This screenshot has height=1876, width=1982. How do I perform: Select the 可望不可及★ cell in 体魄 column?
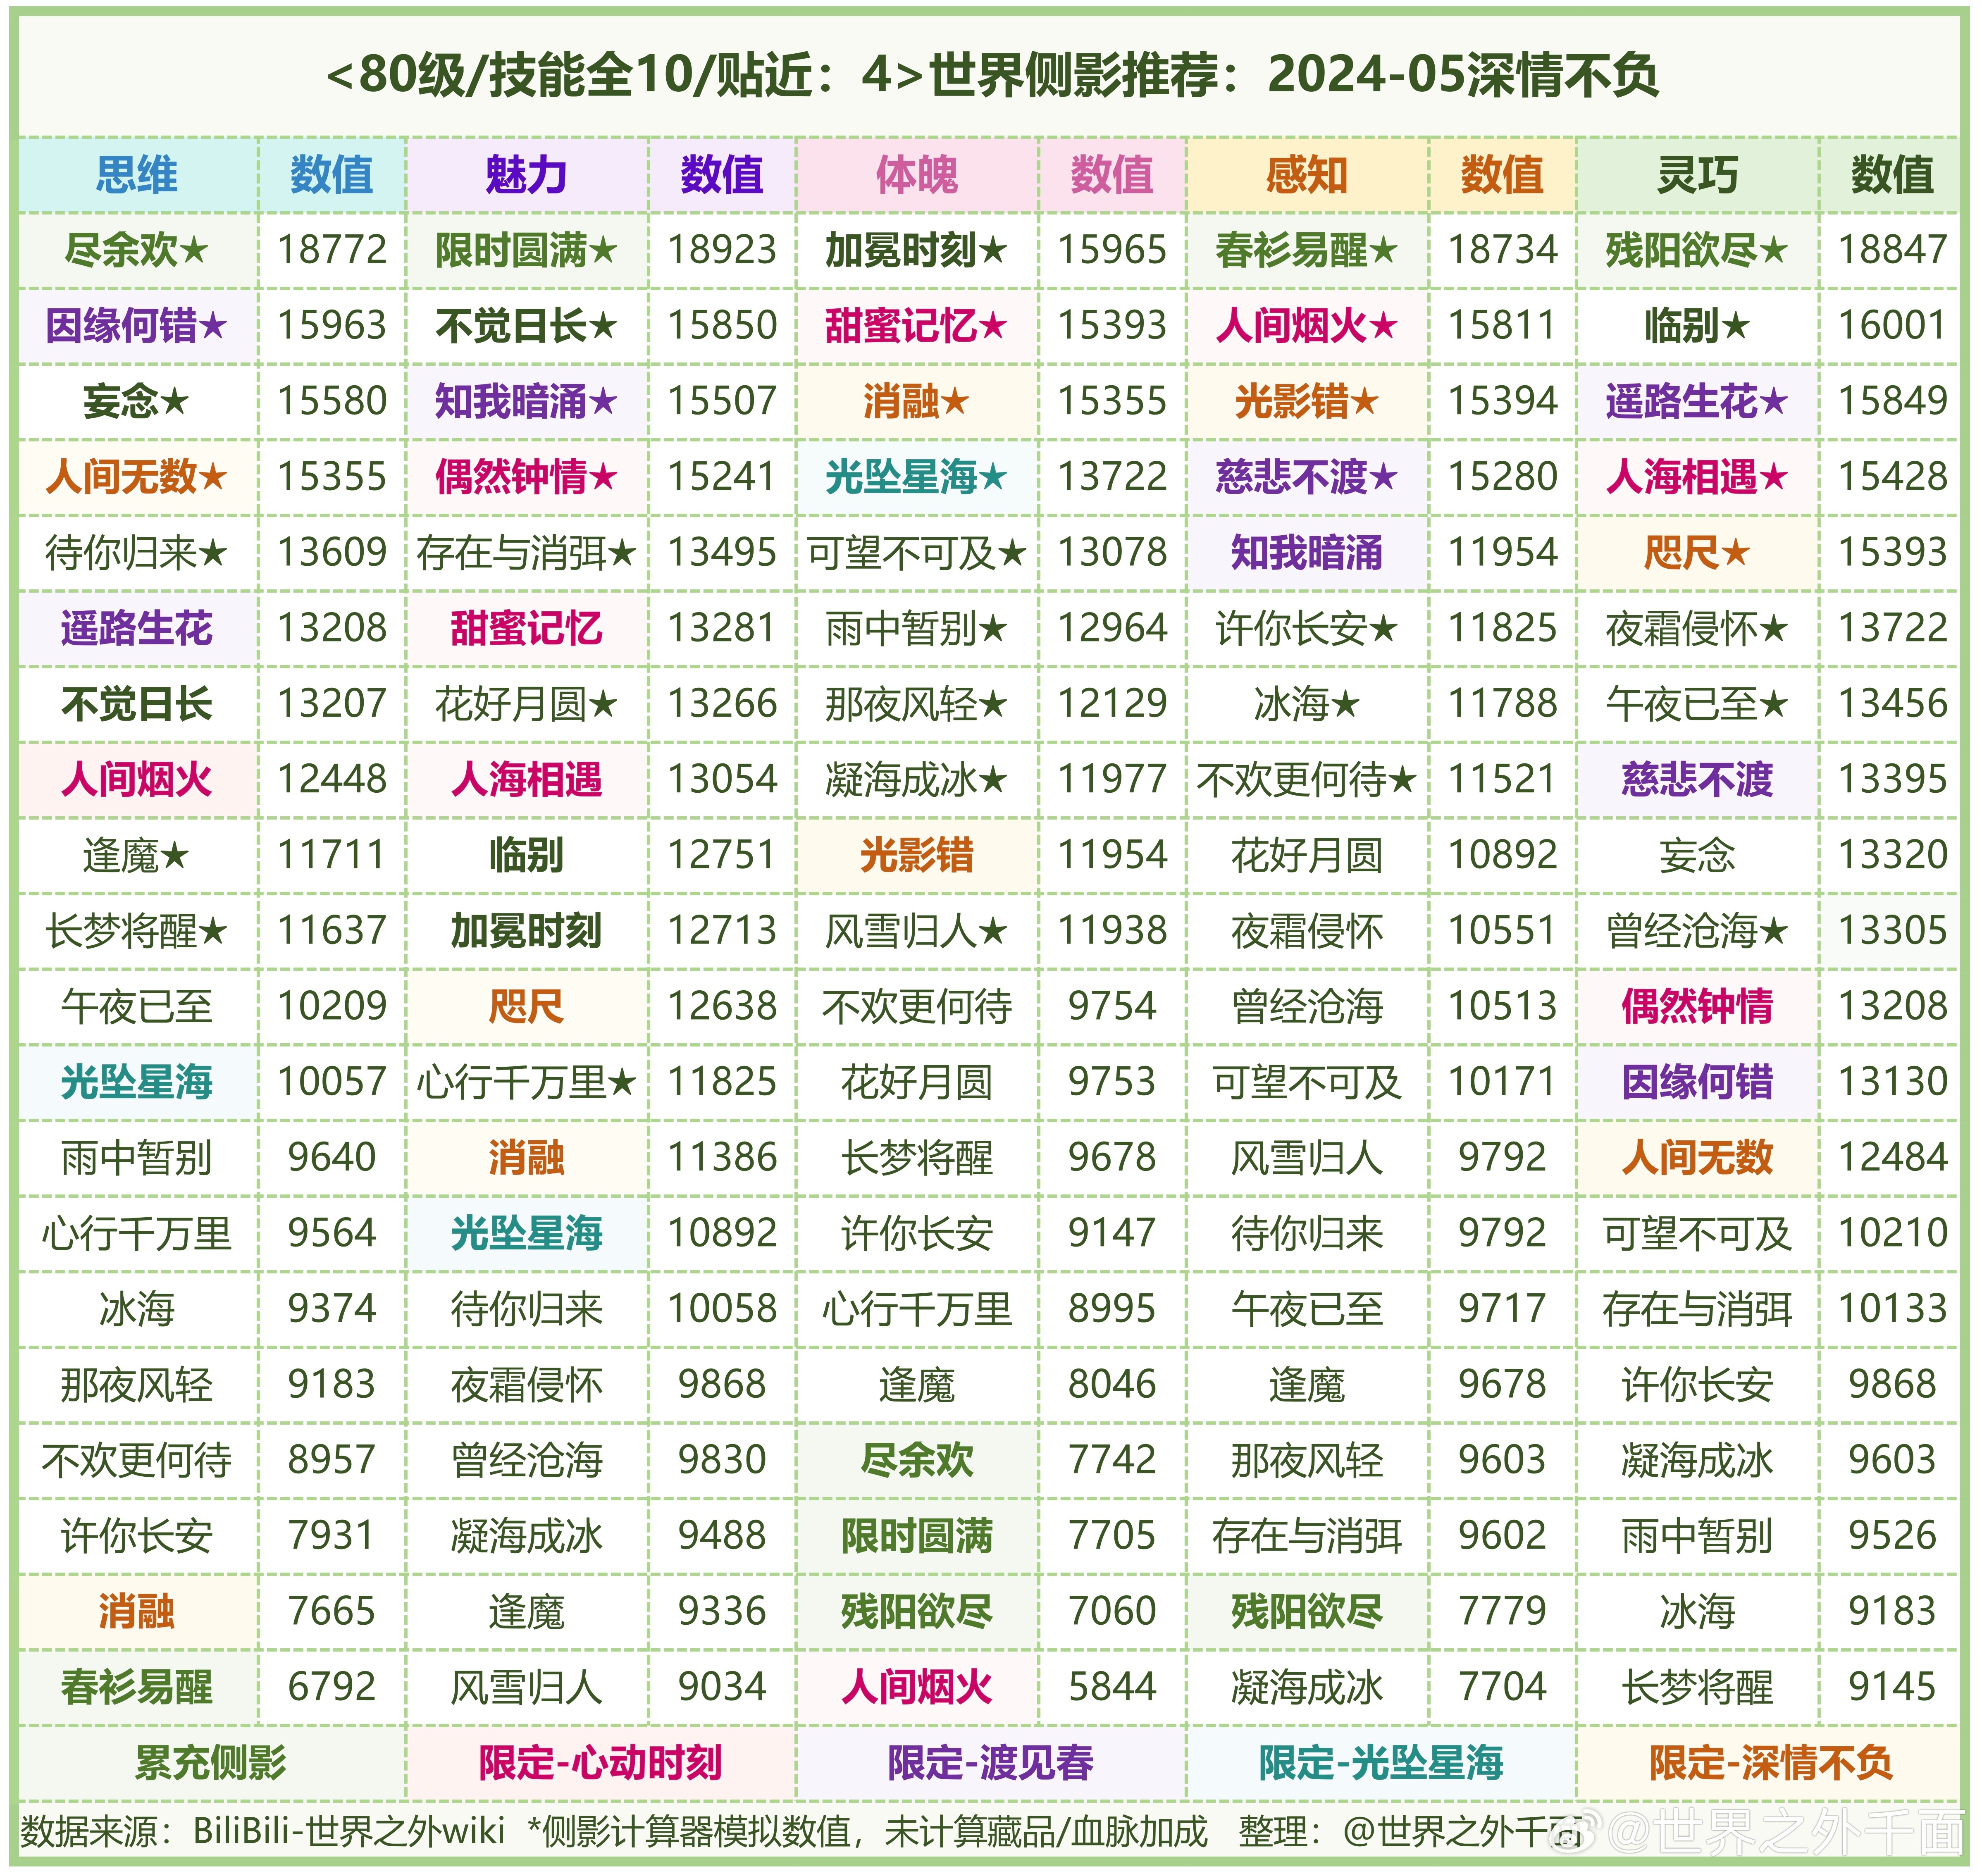click(x=917, y=553)
